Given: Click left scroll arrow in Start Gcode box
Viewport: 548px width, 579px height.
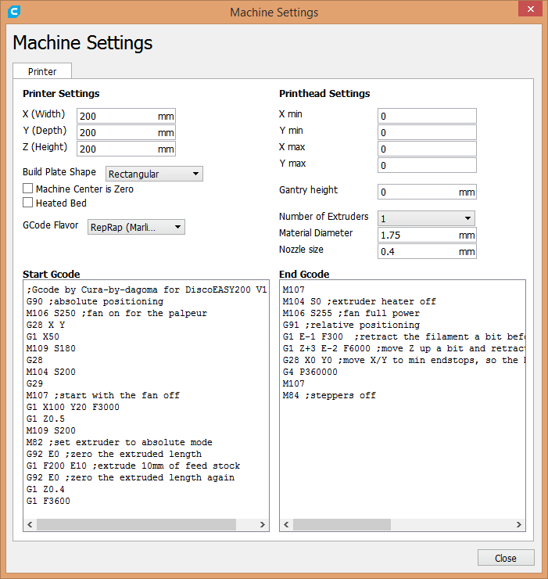Looking at the screenshot, I should click(30, 524).
